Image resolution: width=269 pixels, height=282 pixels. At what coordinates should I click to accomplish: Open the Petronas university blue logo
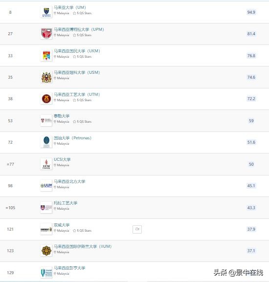(x=46, y=142)
